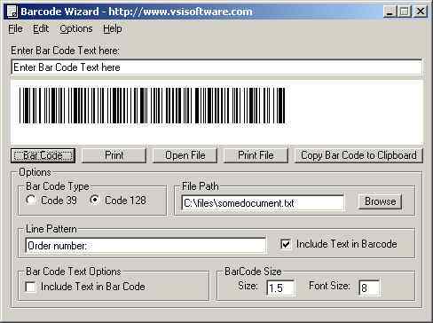Viewport: 433px width, 323px height.
Task: Click the Font Size field showing 8
Action: tap(369, 288)
